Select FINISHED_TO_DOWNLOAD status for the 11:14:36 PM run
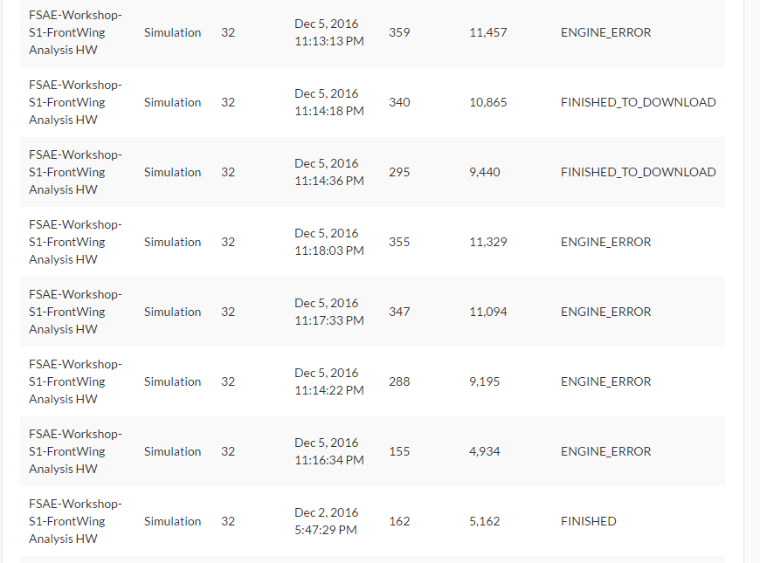 pyautogui.click(x=638, y=172)
